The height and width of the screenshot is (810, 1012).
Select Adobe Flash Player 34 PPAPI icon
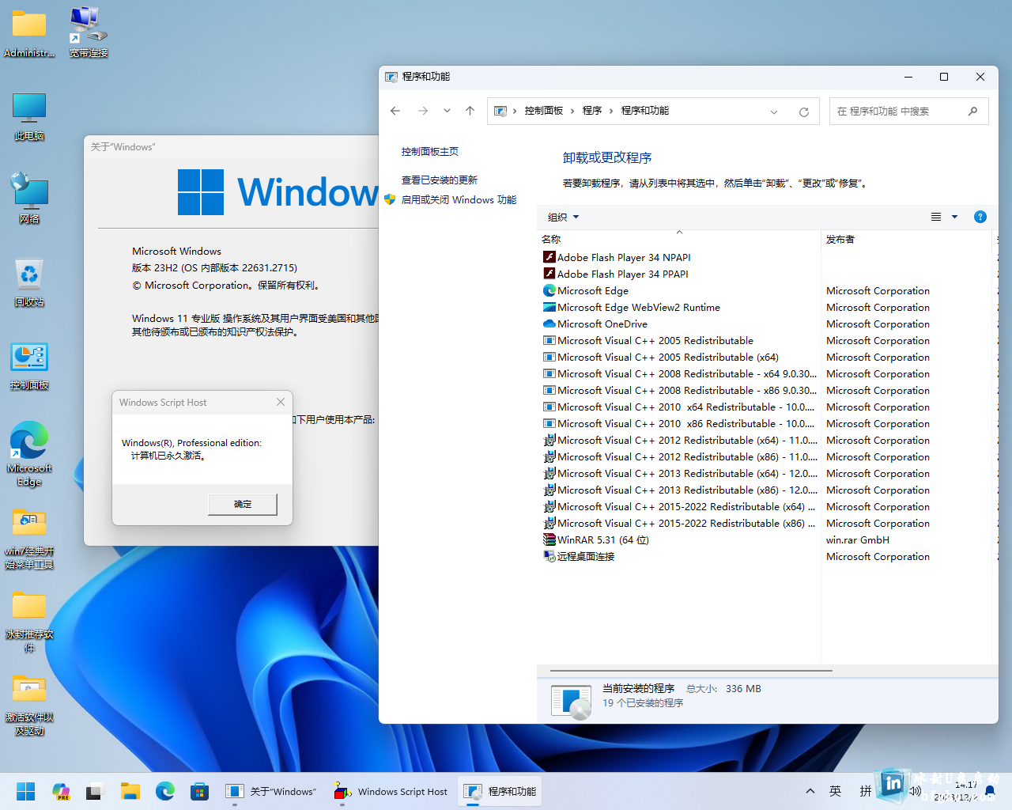click(549, 274)
